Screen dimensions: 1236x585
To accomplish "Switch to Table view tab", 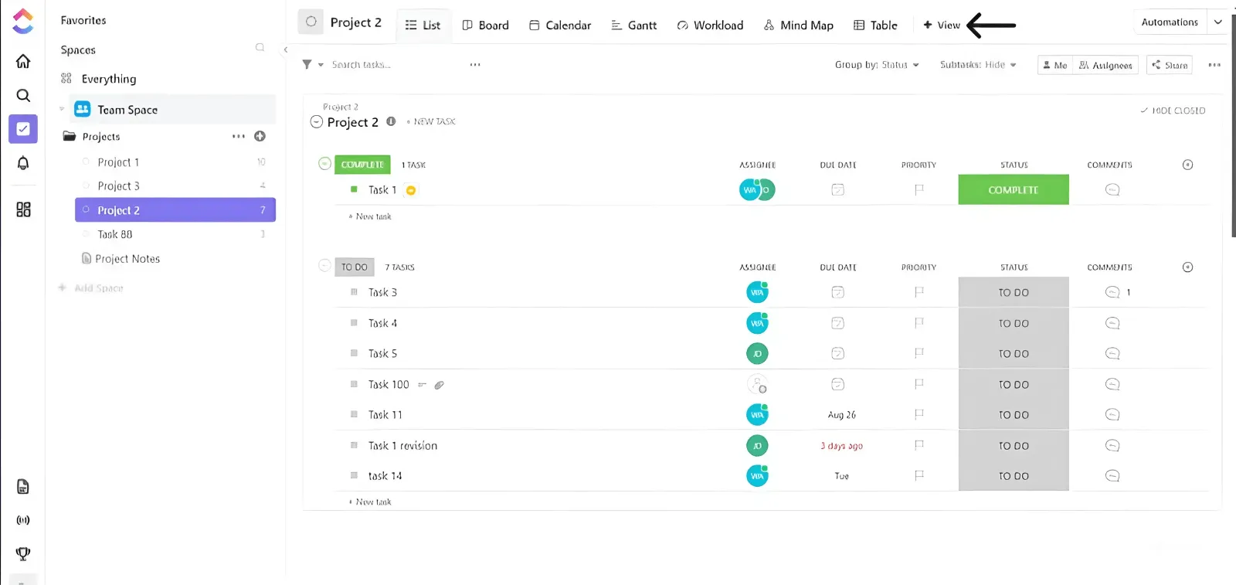I will [875, 25].
